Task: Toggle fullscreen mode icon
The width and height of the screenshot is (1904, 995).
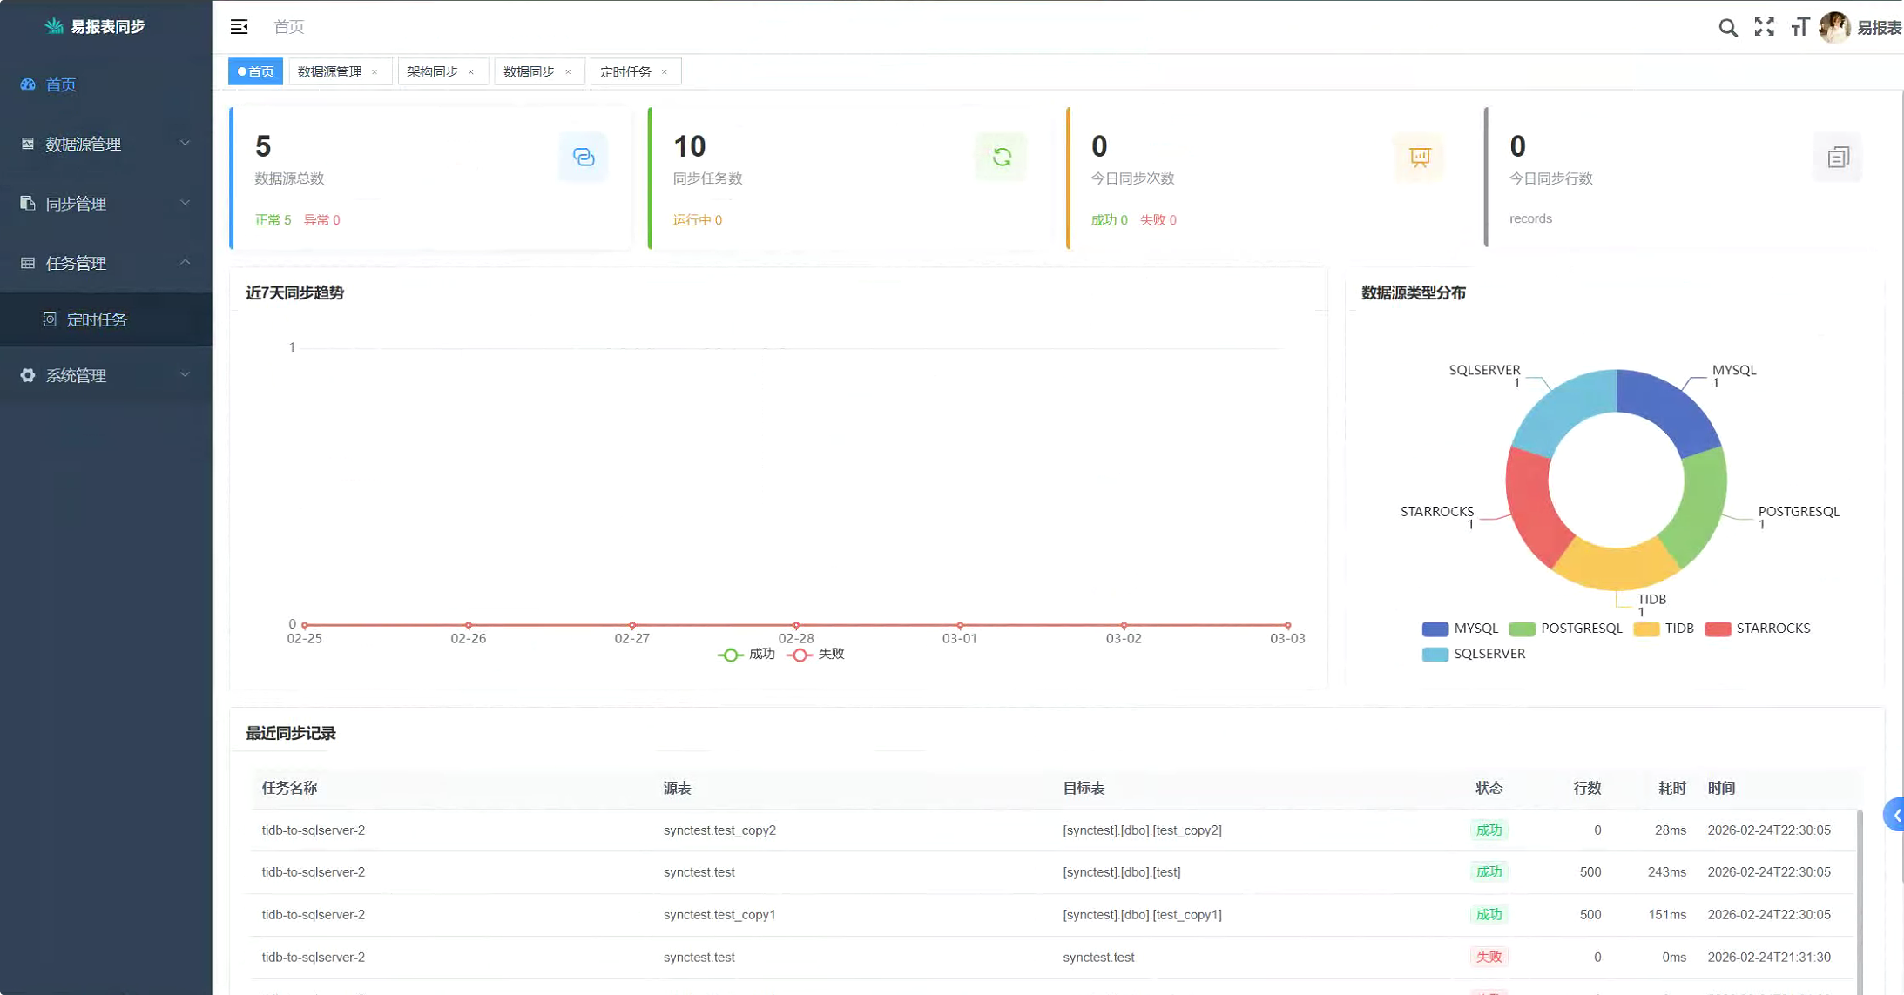Action: click(1764, 27)
